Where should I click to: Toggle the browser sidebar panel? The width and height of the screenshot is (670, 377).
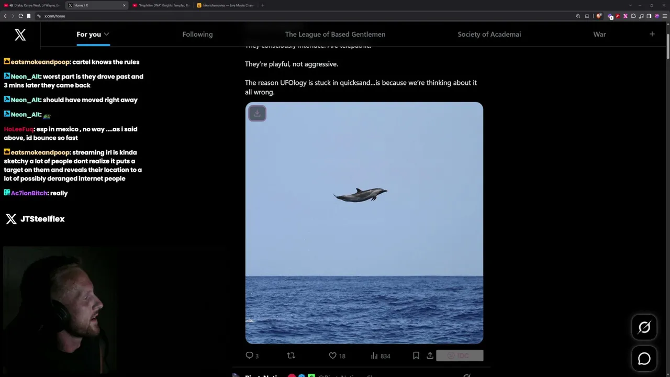[x=649, y=16]
